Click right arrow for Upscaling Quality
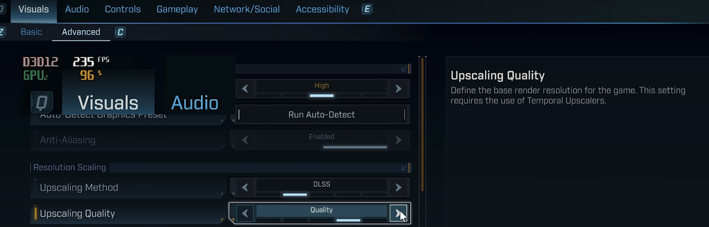The height and width of the screenshot is (227, 709). (398, 213)
